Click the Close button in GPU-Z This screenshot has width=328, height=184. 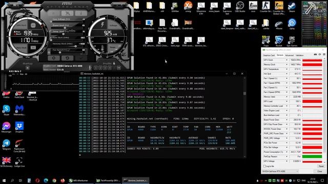320,171
